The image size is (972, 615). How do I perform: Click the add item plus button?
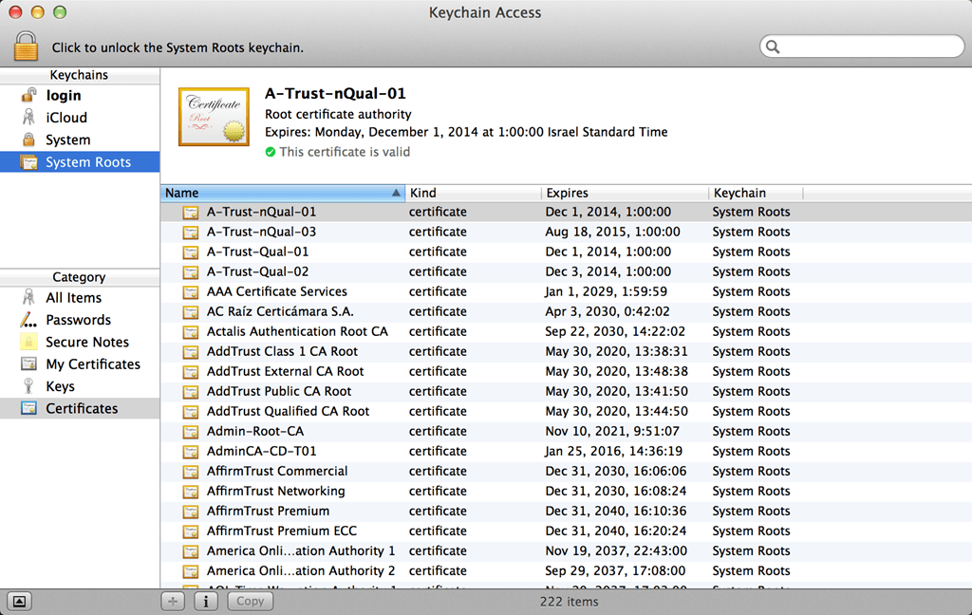coord(173,602)
